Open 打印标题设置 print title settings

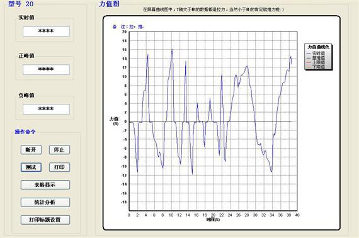pyautogui.click(x=45, y=220)
